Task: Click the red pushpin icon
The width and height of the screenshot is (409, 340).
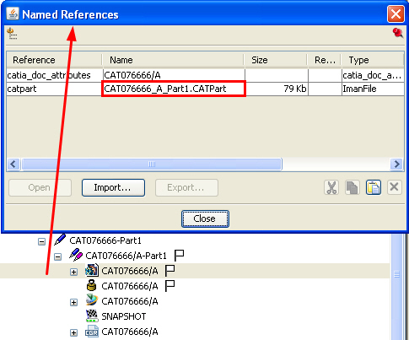Action: [x=397, y=33]
